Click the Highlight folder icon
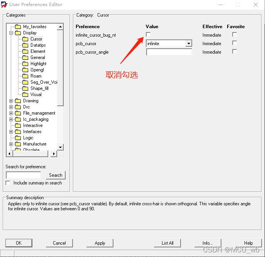 (25, 64)
